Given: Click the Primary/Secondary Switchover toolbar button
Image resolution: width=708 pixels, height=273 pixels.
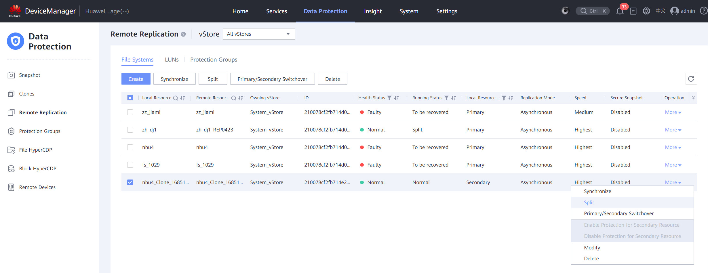Looking at the screenshot, I should pyautogui.click(x=272, y=79).
